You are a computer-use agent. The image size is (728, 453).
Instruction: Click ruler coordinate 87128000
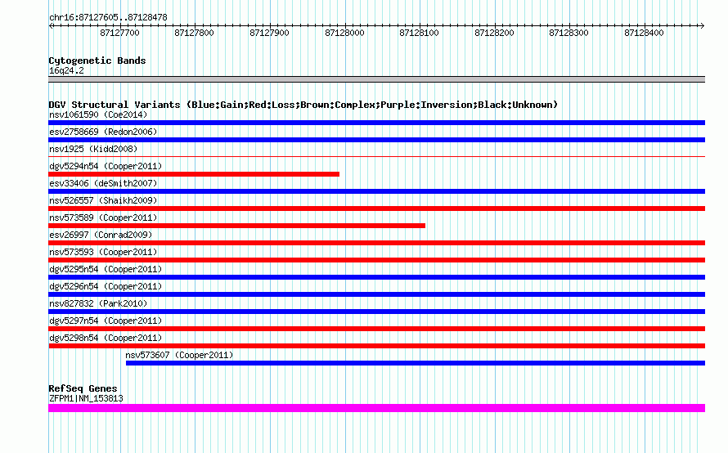(344, 33)
